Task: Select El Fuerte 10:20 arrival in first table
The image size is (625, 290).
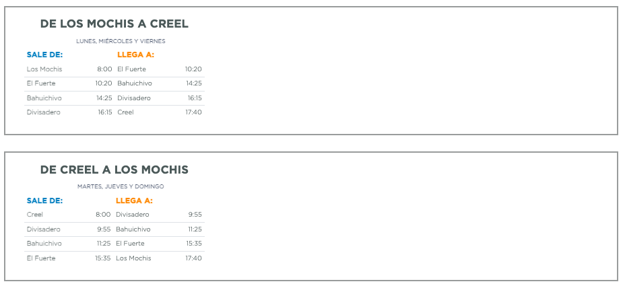Action: [160, 69]
